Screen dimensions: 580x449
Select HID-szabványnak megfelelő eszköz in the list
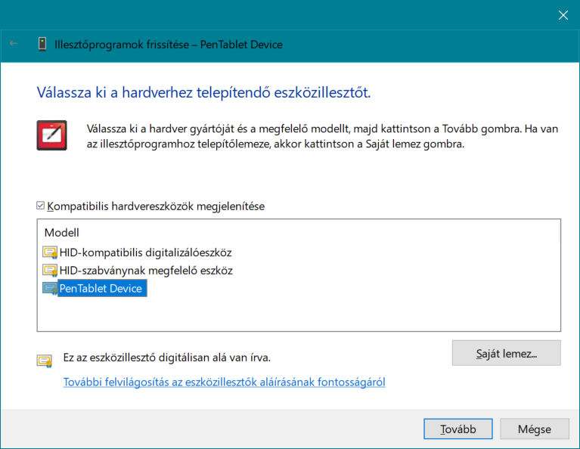tap(146, 271)
